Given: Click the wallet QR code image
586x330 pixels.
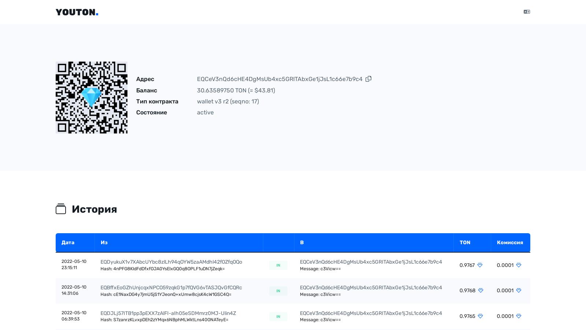Looking at the screenshot, I should 92,98.
